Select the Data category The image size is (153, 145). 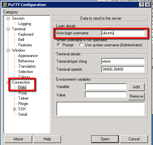pyautogui.click(x=22, y=88)
